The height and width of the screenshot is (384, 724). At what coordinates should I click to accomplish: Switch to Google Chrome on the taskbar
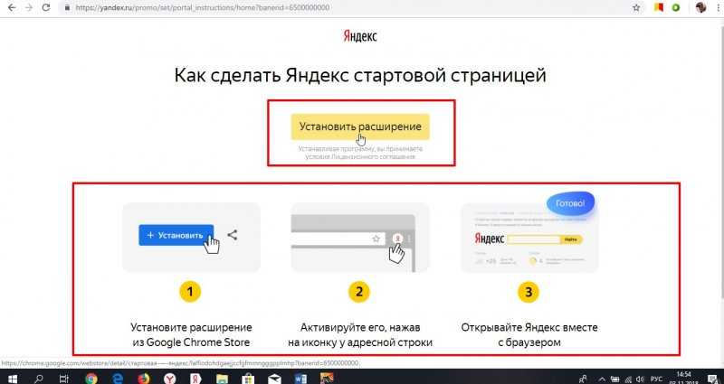(91, 379)
